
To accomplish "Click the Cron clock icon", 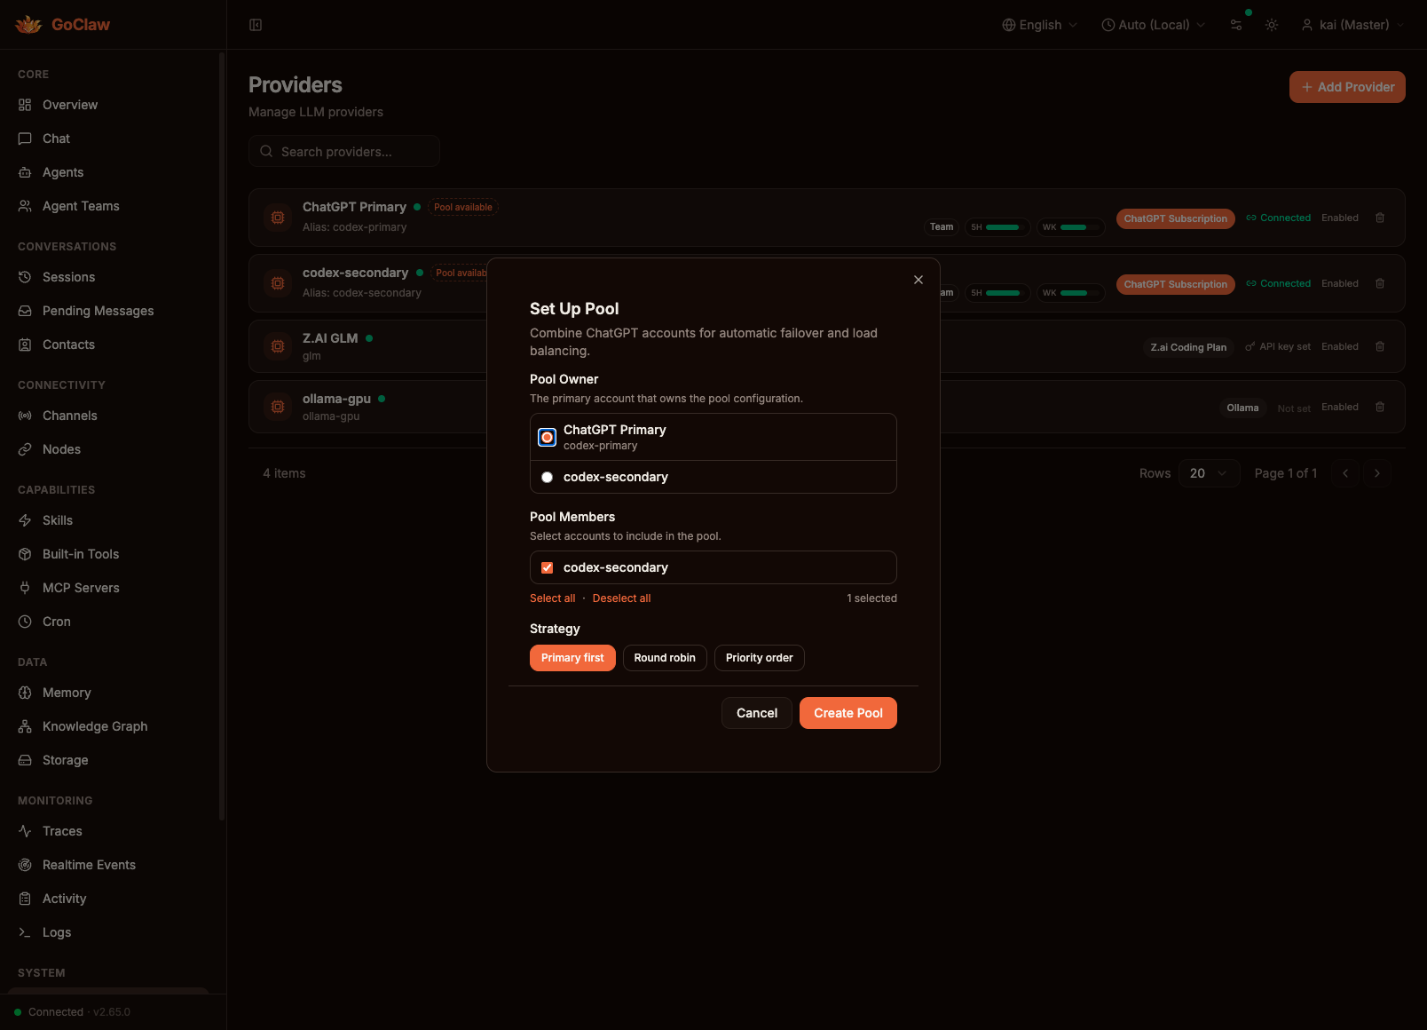I will click(x=25, y=622).
